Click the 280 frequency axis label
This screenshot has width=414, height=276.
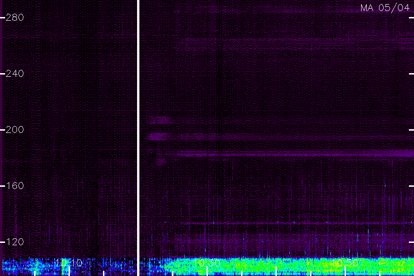pos(15,17)
